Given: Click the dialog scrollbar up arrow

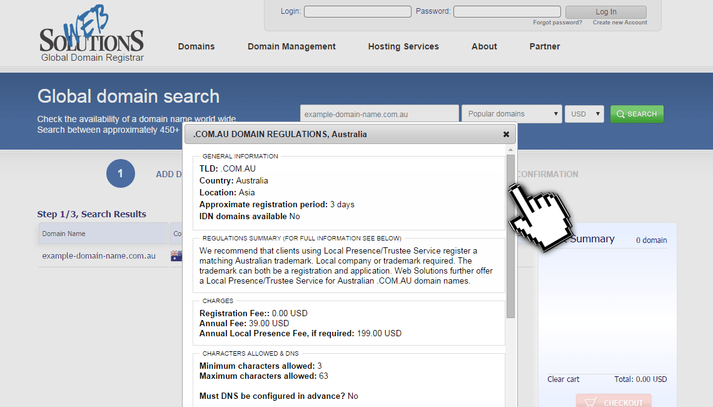Looking at the screenshot, I should point(510,150).
